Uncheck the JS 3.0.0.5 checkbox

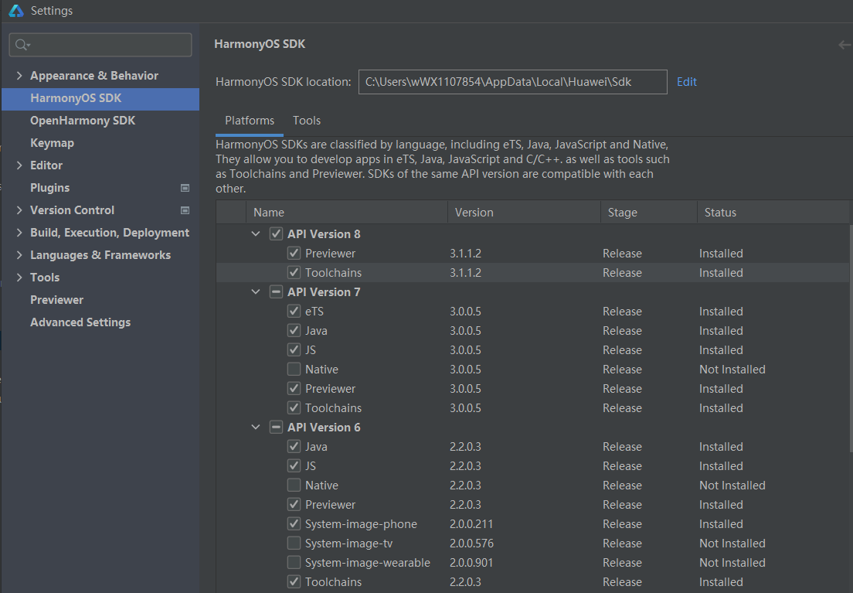294,350
